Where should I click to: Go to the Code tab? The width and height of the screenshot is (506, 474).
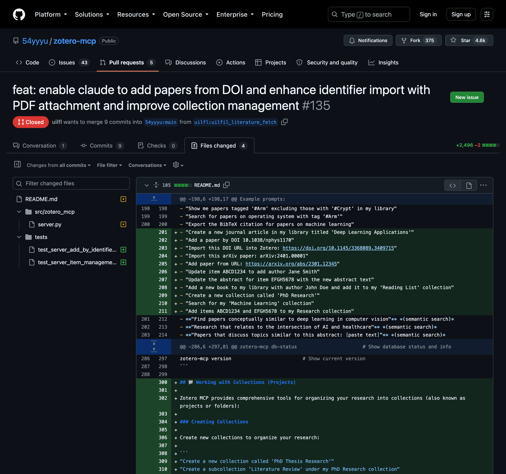(28, 63)
